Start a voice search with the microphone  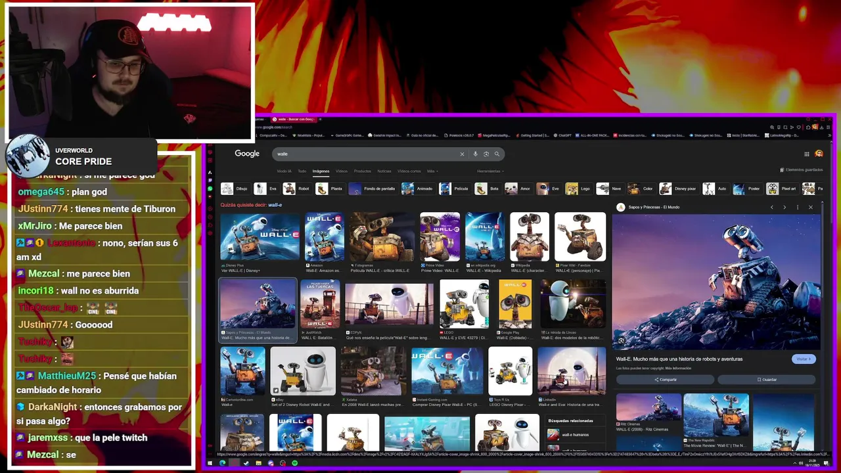[x=475, y=154]
